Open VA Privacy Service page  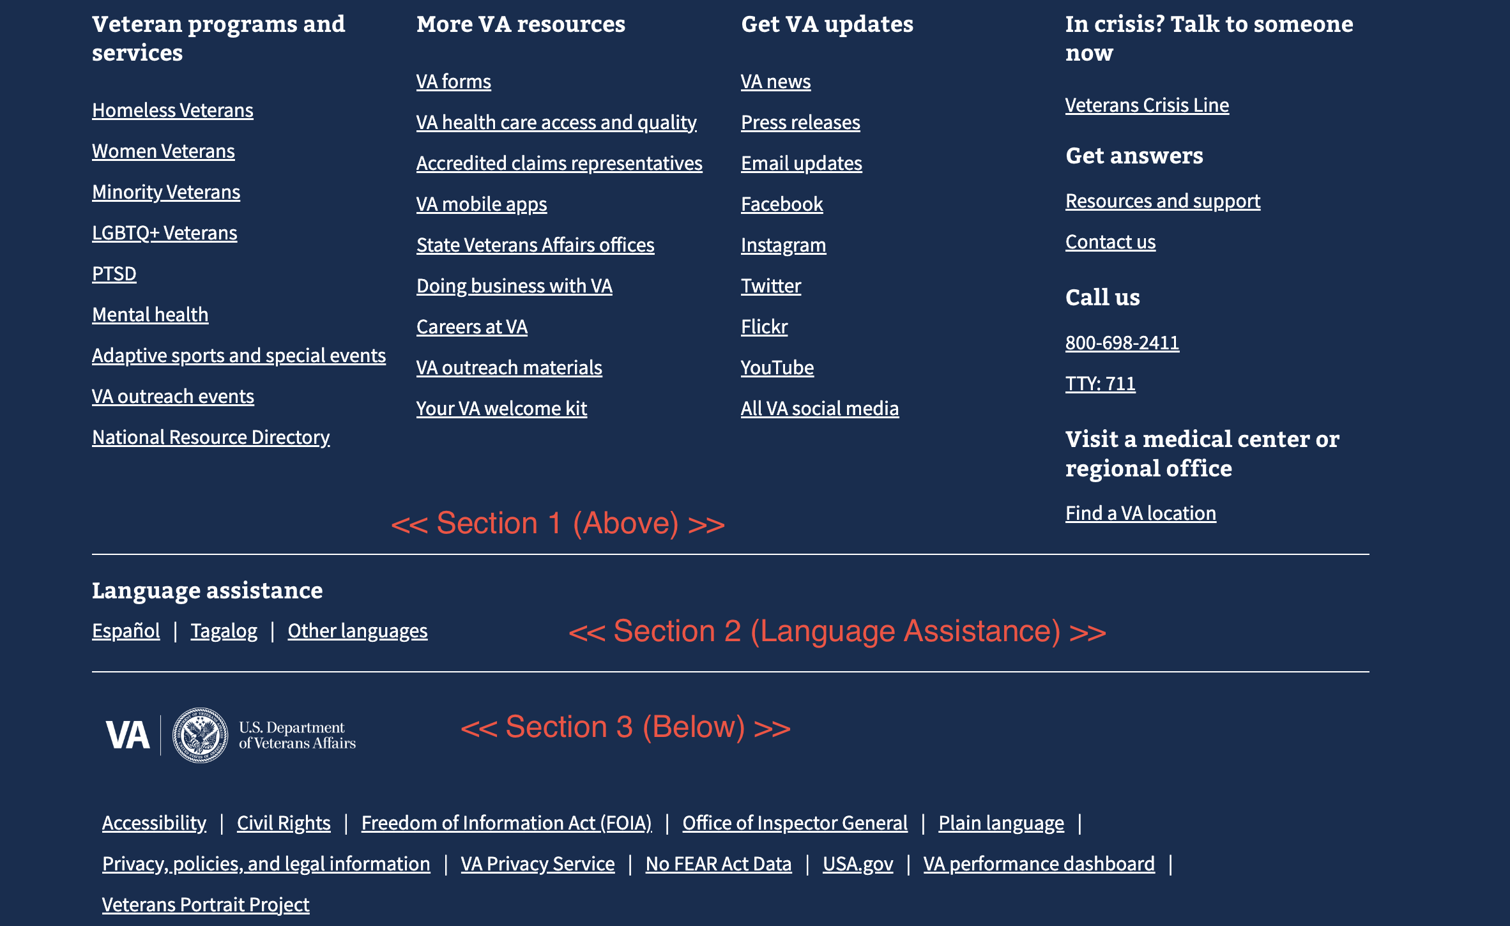[537, 862]
